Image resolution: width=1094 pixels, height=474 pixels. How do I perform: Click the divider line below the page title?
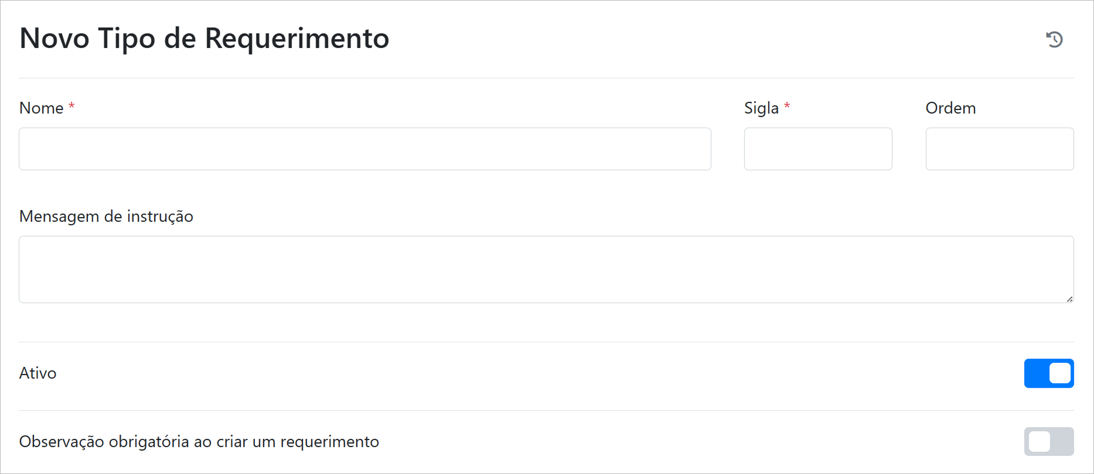545,78
